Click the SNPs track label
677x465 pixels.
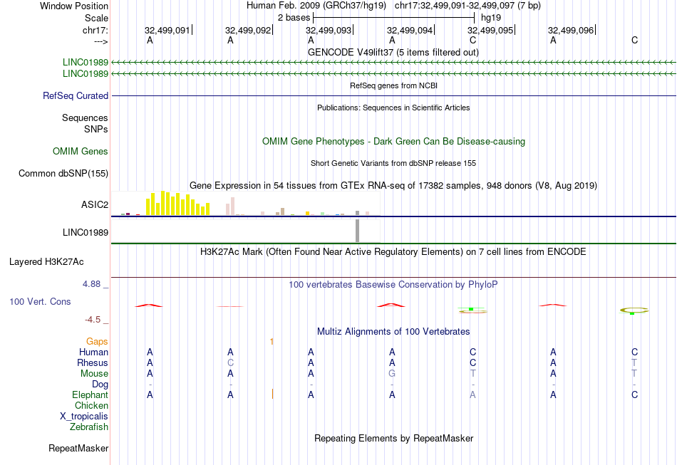96,129
